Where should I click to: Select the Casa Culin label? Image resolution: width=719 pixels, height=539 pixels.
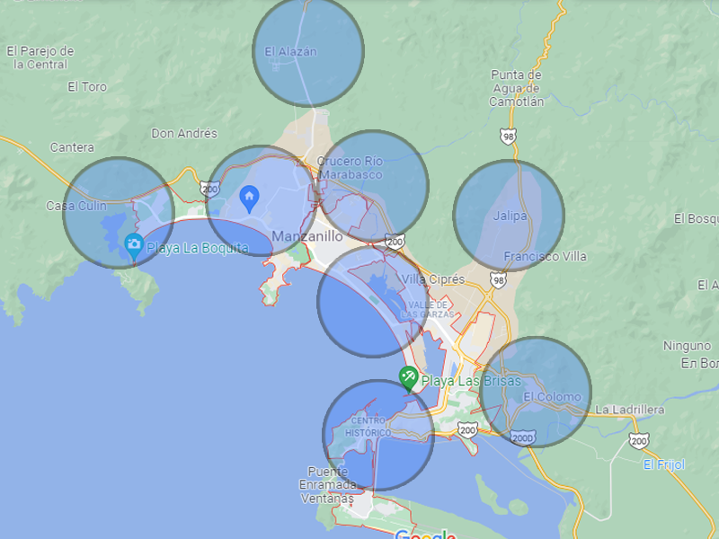coord(76,206)
